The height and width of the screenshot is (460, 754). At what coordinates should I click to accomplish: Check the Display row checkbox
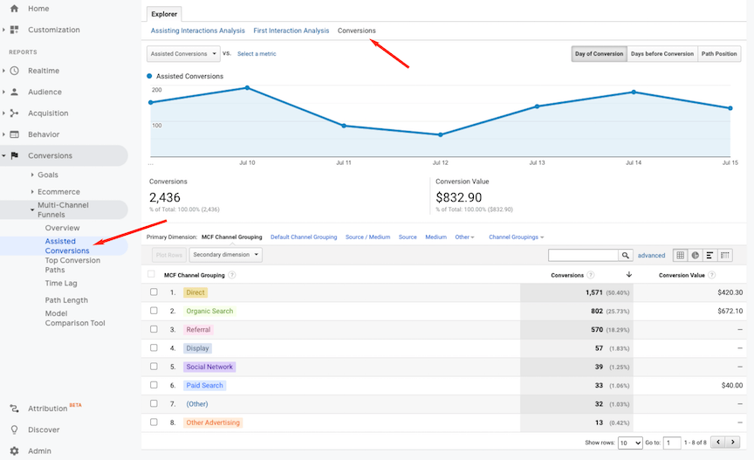pos(154,348)
